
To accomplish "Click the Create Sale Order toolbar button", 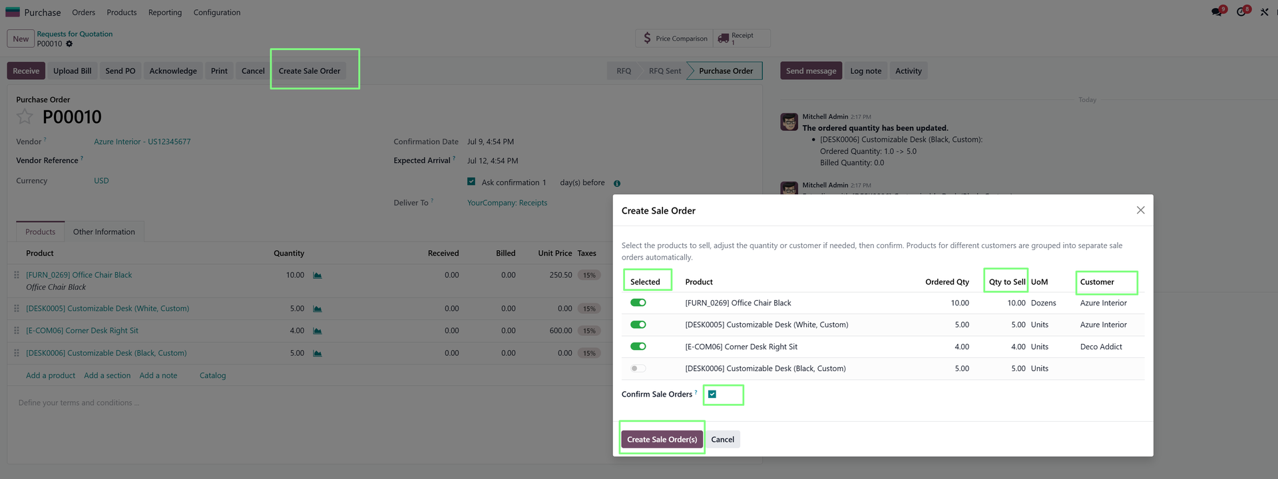I will [x=310, y=71].
